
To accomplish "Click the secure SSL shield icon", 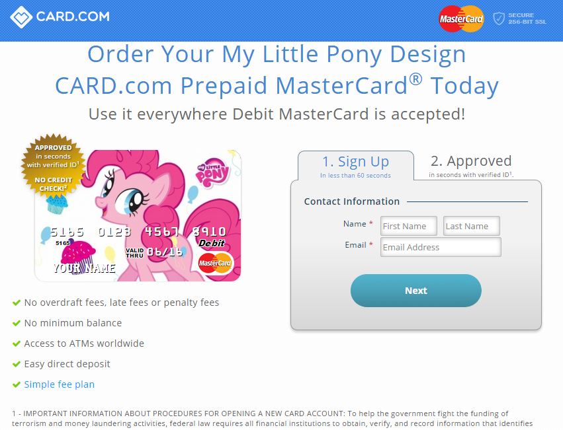I will 499,18.
